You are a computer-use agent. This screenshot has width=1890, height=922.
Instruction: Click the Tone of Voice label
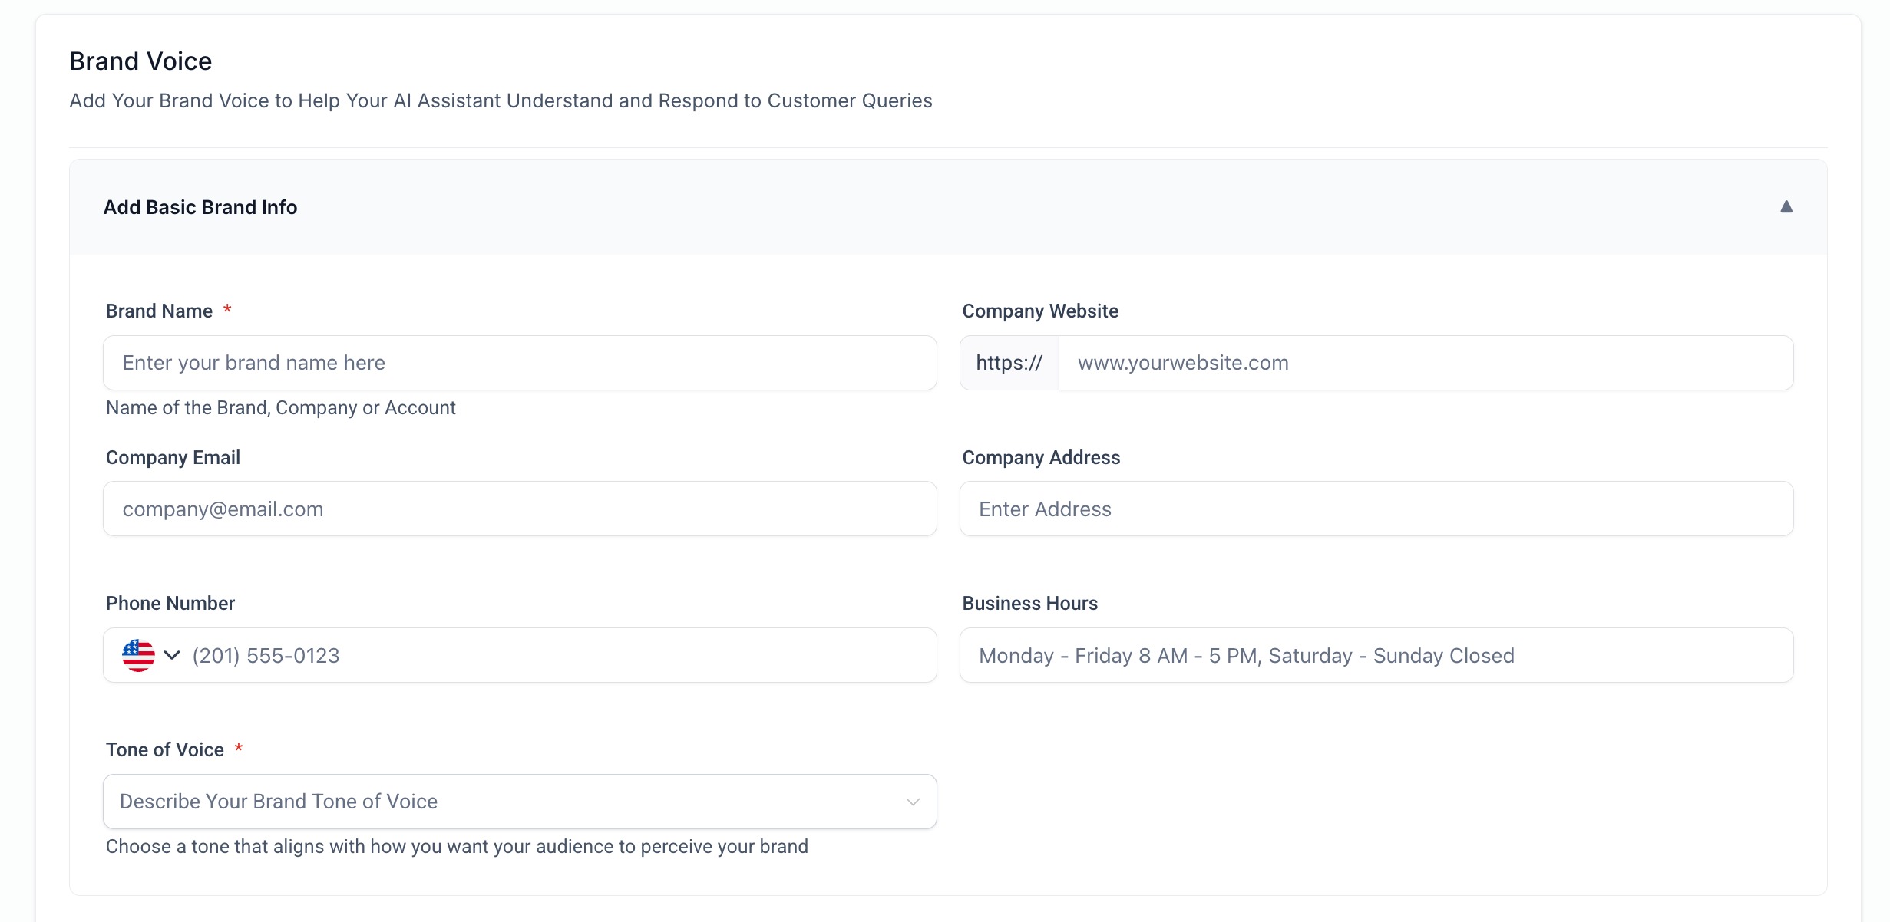pos(165,750)
